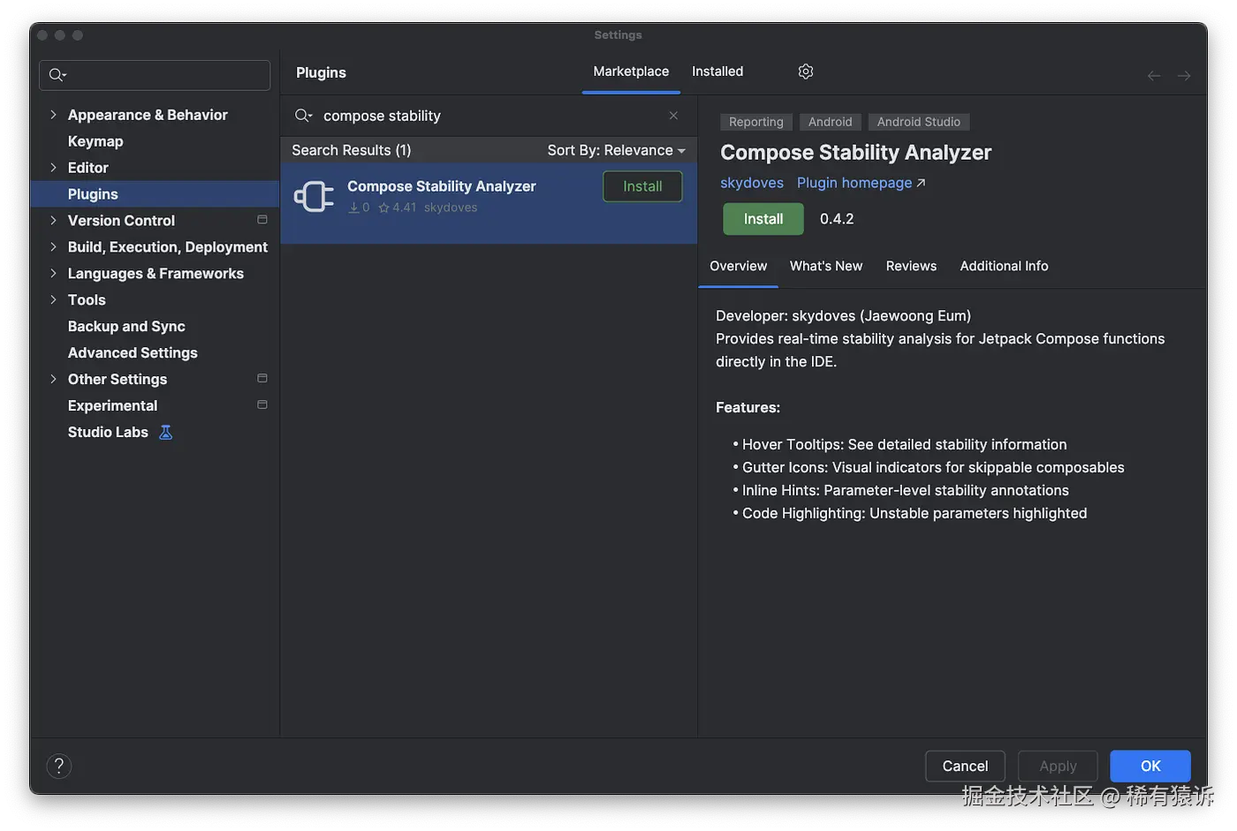The height and width of the screenshot is (831, 1237).
Task: Focus the plugin search field with compose stability
Action: click(489, 116)
